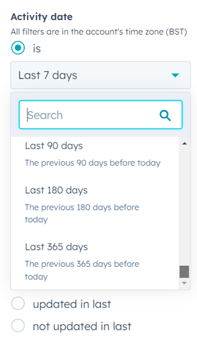Choose the Last 180 days option
The height and width of the screenshot is (348, 197).
point(95,205)
